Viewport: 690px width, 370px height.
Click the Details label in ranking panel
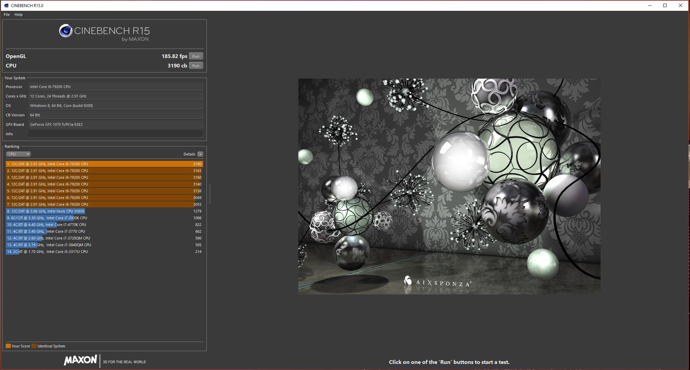click(189, 154)
